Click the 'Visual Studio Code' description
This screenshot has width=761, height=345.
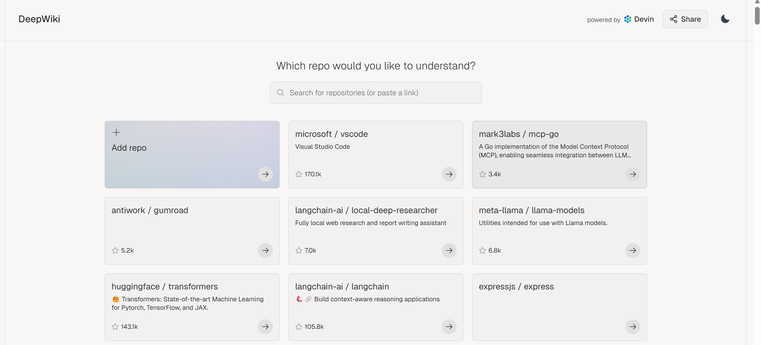click(322, 146)
